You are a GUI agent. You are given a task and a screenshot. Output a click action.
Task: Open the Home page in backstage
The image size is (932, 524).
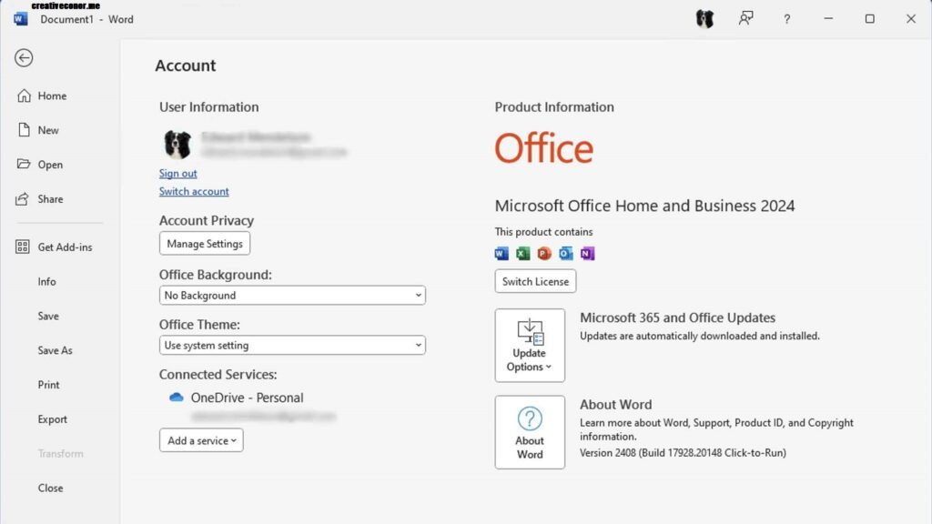coord(52,96)
